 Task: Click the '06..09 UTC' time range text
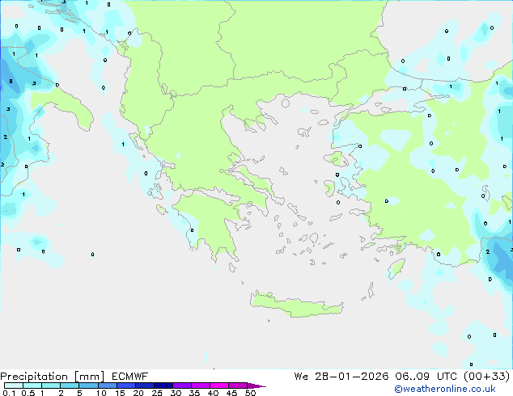(x=427, y=377)
